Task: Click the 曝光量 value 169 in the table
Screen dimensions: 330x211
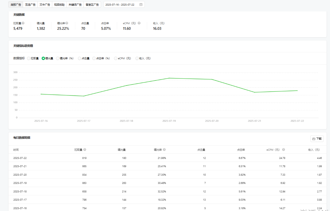Action: point(124,166)
